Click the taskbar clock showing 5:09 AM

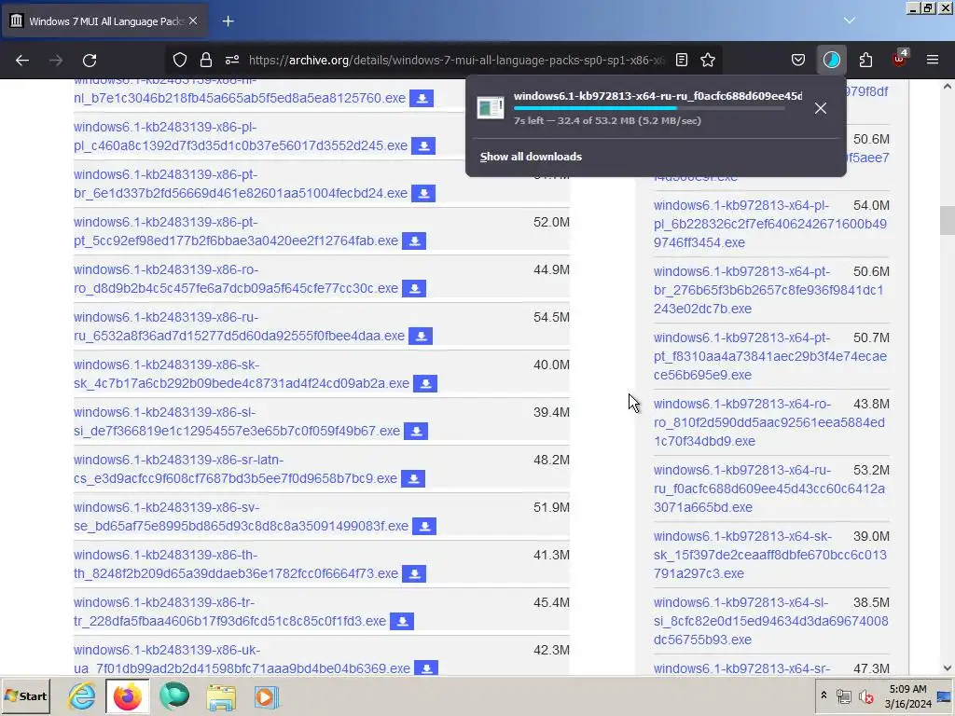click(x=907, y=695)
